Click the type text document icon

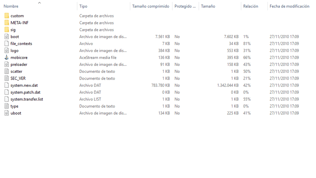click(7, 106)
